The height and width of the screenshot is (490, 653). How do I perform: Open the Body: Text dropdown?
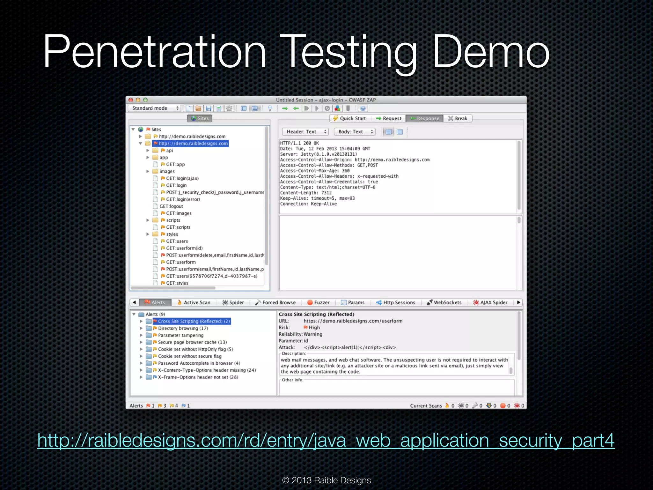pyautogui.click(x=355, y=132)
